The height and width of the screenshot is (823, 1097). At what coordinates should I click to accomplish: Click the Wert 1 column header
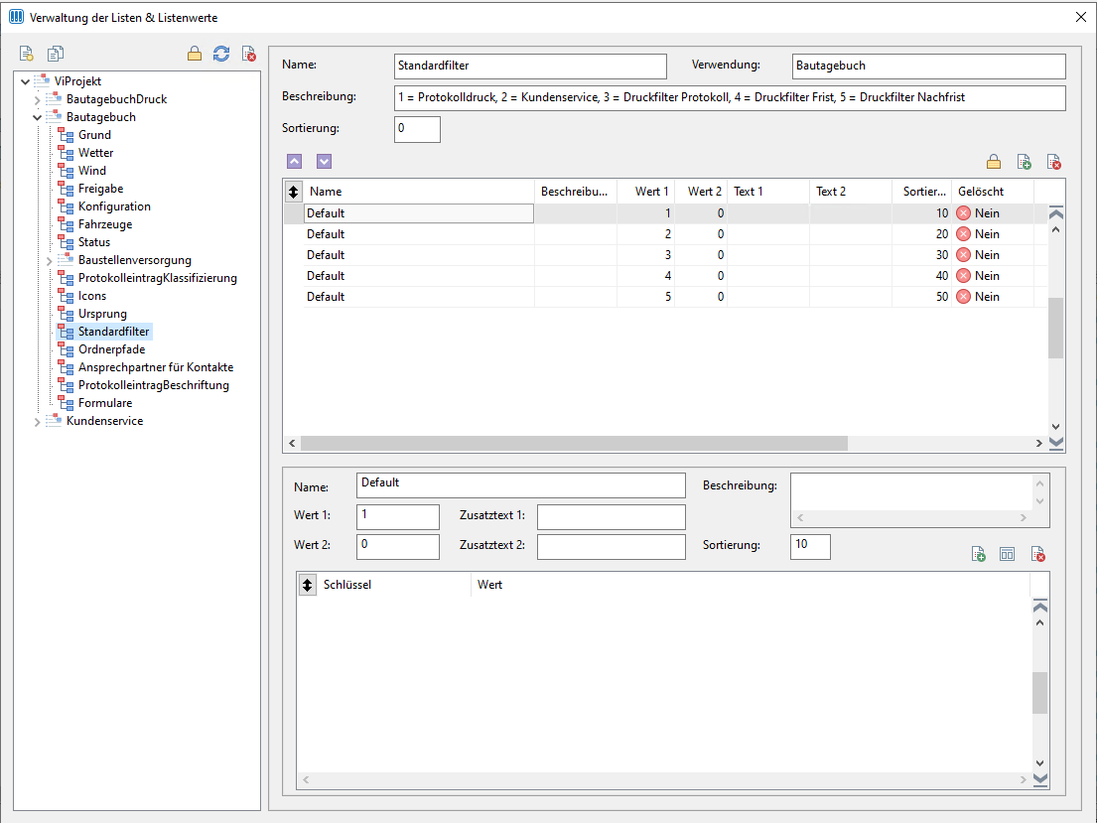click(x=645, y=191)
